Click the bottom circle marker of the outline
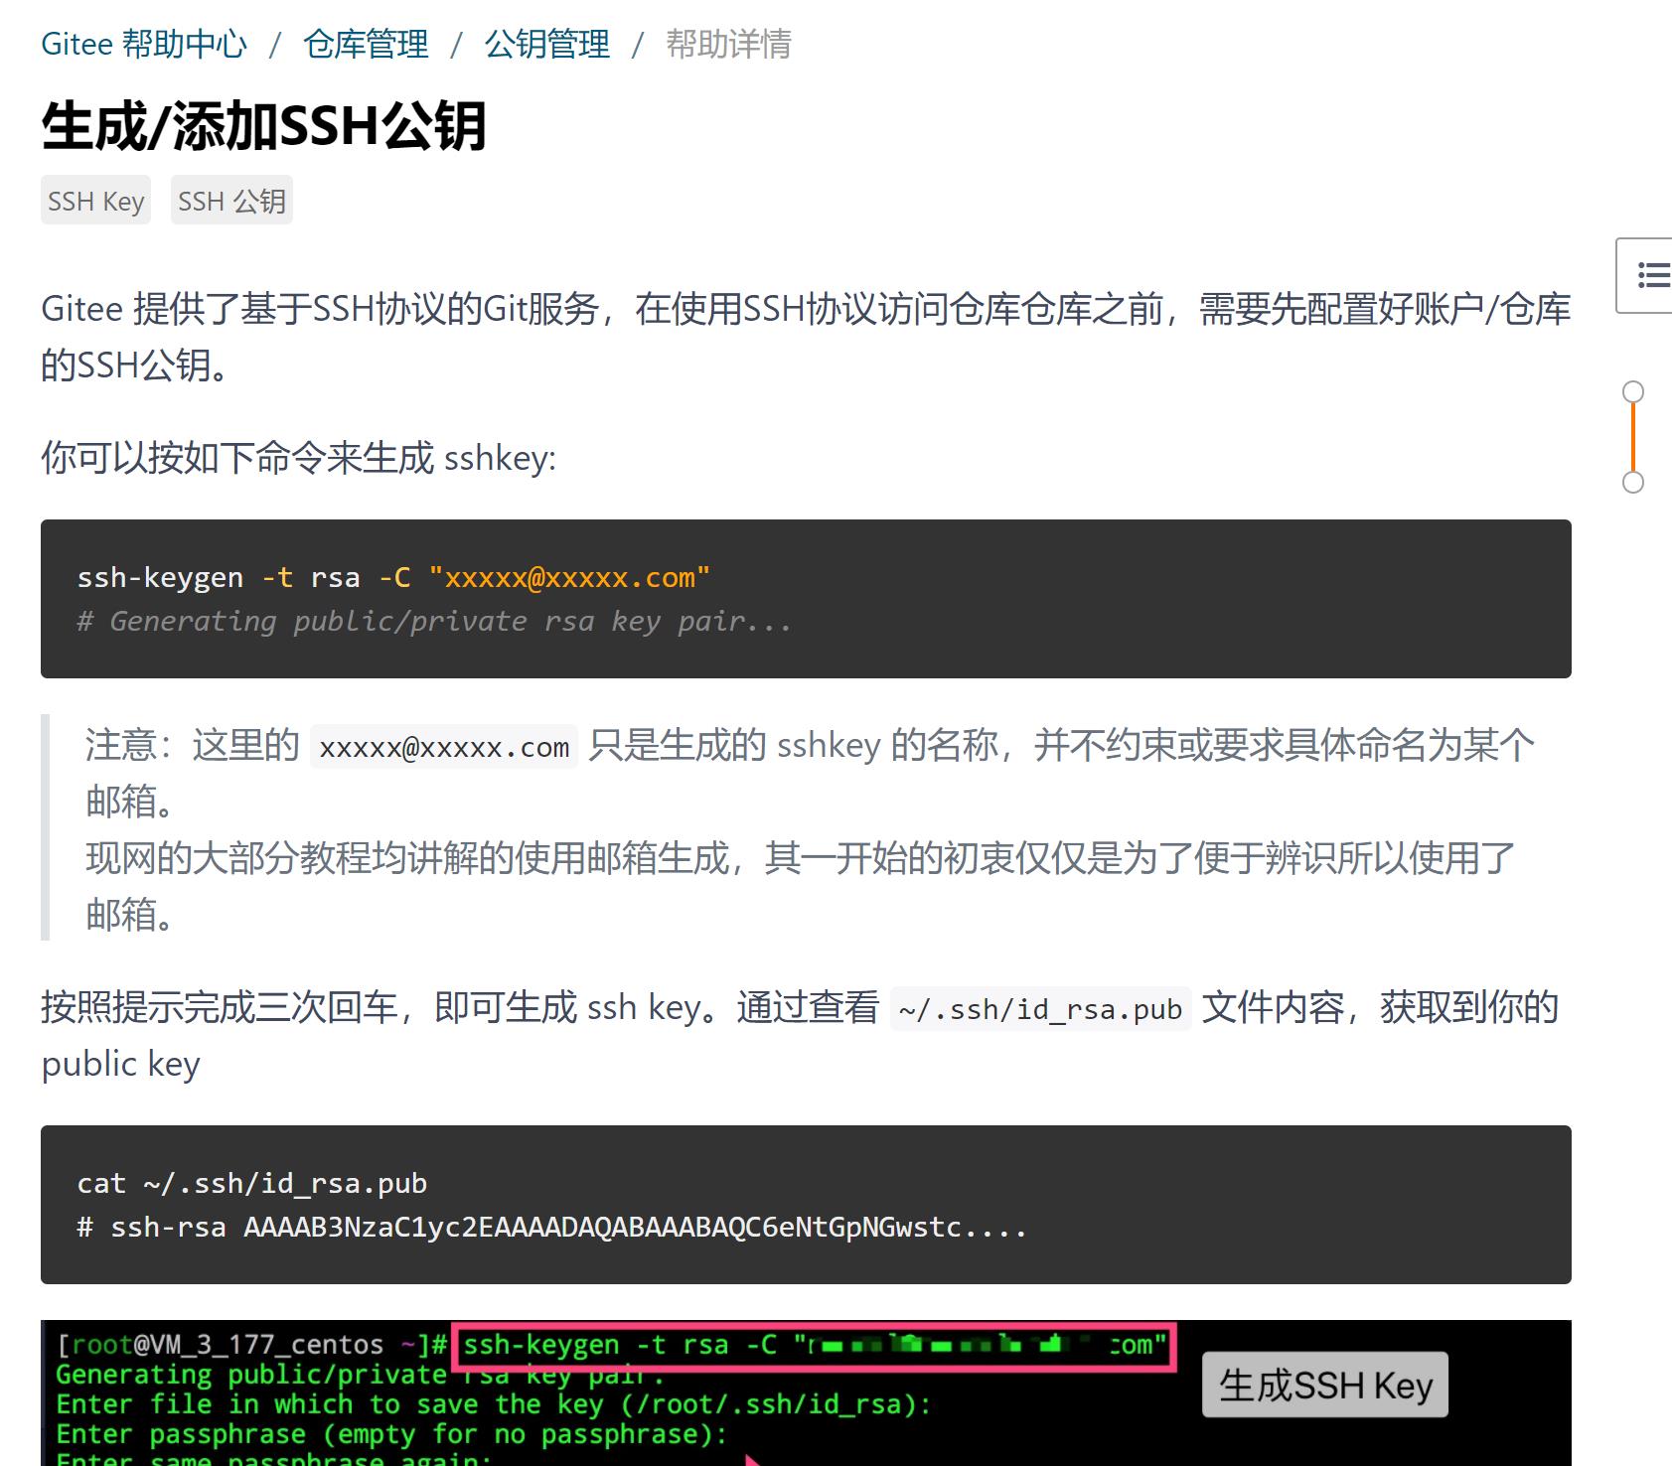 pos(1633,483)
